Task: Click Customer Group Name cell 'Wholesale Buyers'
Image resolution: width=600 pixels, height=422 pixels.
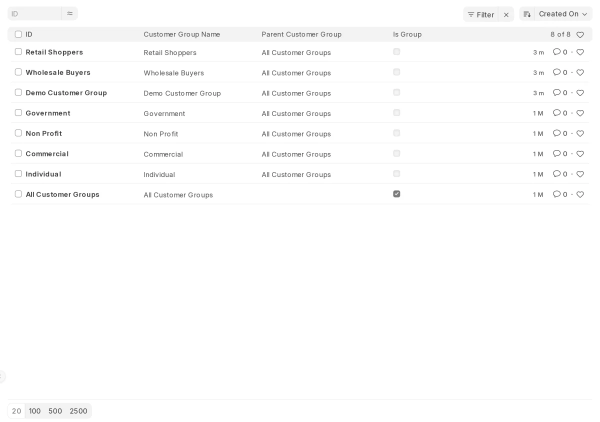Action: point(174,73)
